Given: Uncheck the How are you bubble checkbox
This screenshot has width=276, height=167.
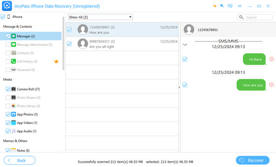Looking at the screenshot, I should tap(185, 85).
